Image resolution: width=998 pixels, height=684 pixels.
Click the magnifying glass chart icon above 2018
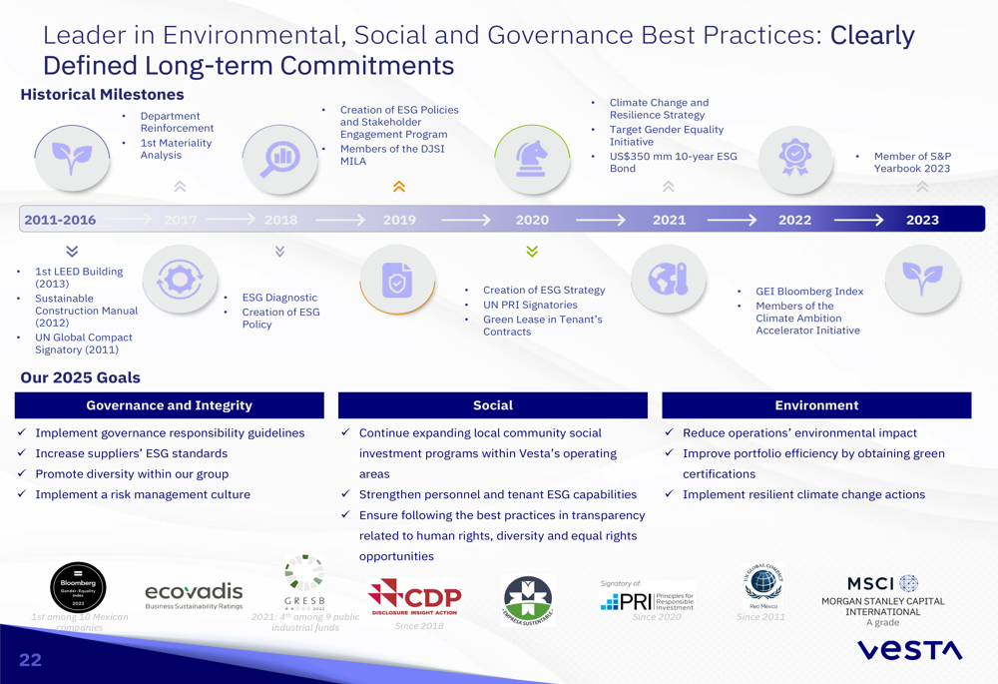(280, 159)
